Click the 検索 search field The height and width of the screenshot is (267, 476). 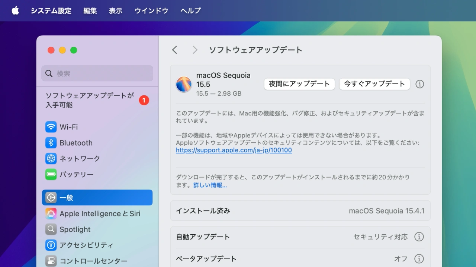click(x=97, y=73)
